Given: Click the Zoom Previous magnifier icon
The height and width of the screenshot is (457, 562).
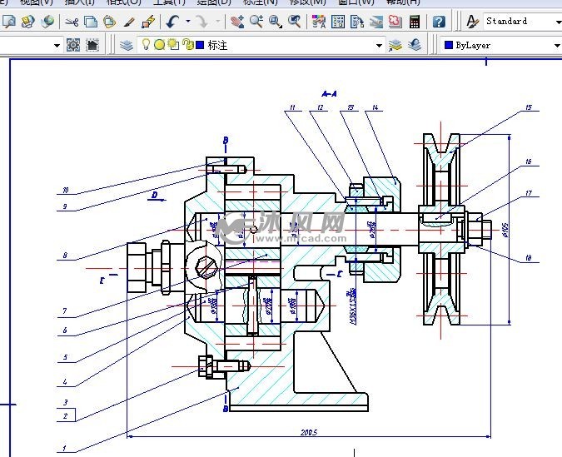Looking at the screenshot, I should [x=295, y=22].
